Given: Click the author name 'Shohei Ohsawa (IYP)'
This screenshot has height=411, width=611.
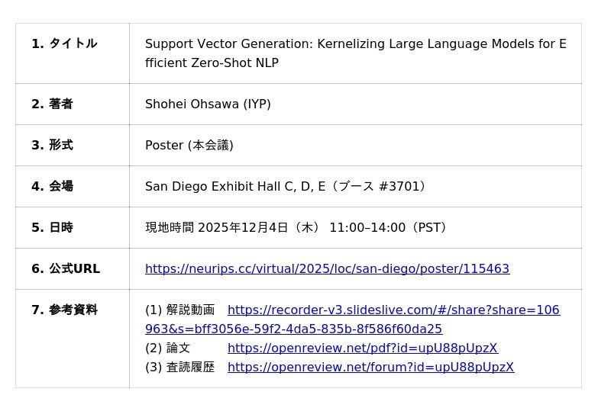Looking at the screenshot, I should pyautogui.click(x=208, y=104).
